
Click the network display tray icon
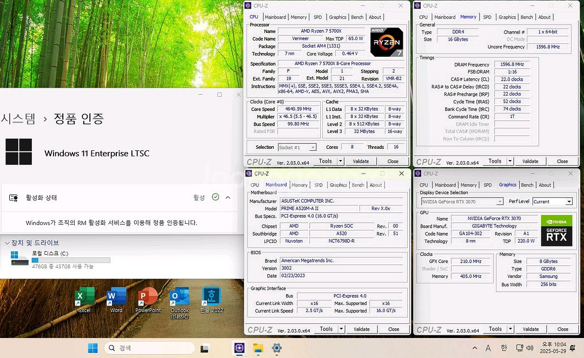(x=519, y=348)
